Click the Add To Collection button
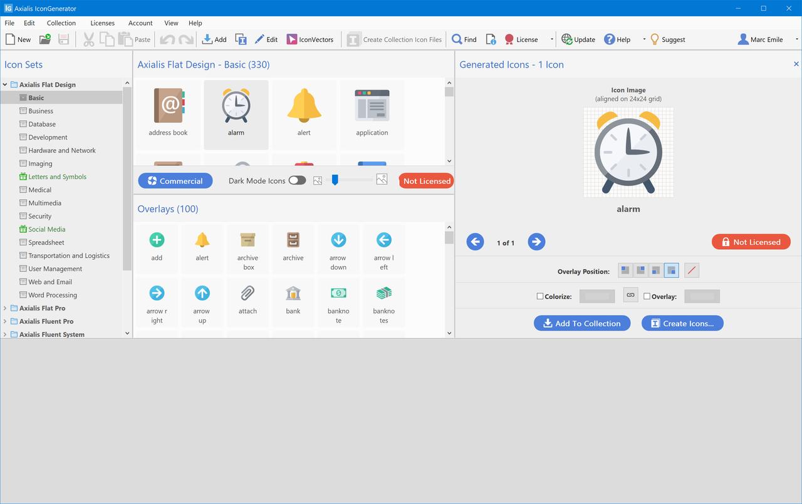802x504 pixels. 581,323
